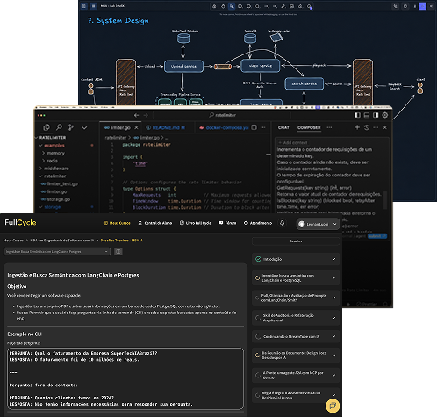Select the eraser tool in the whiteboard toolbar
The width and height of the screenshot is (437, 417).
tap(300, 6)
